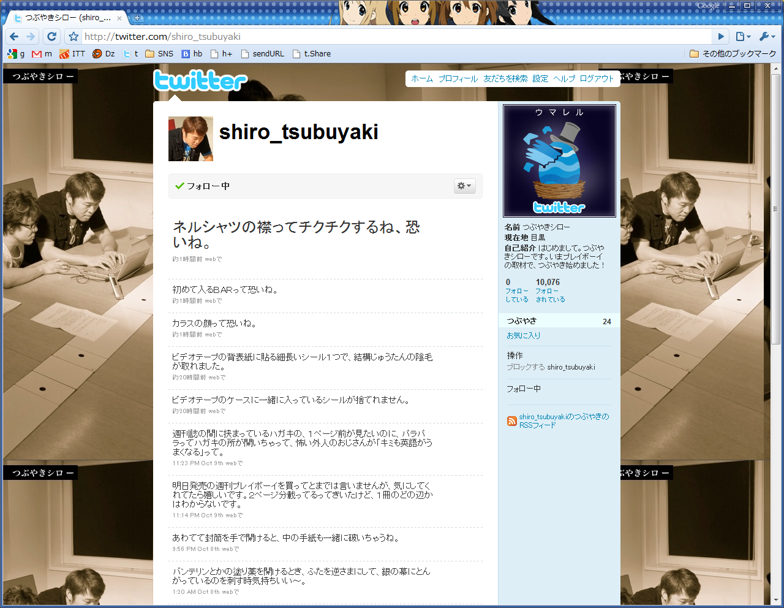Open ヘルプ in Twitter navigation

(x=564, y=78)
